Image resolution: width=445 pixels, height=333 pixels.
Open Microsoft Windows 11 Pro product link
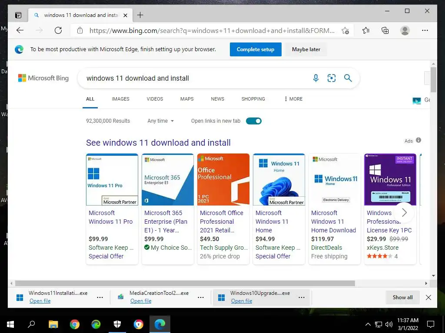(x=110, y=217)
